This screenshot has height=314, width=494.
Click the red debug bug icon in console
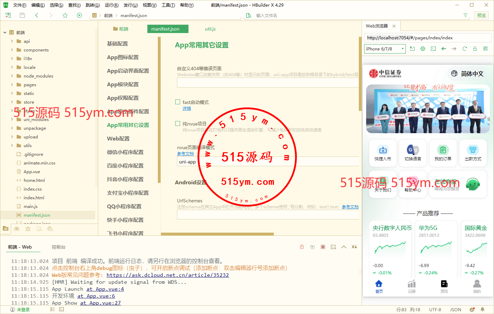pos(302,247)
